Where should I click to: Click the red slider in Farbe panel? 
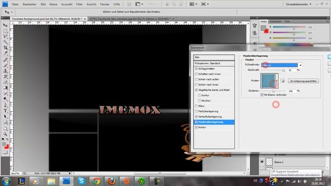click(x=294, y=28)
